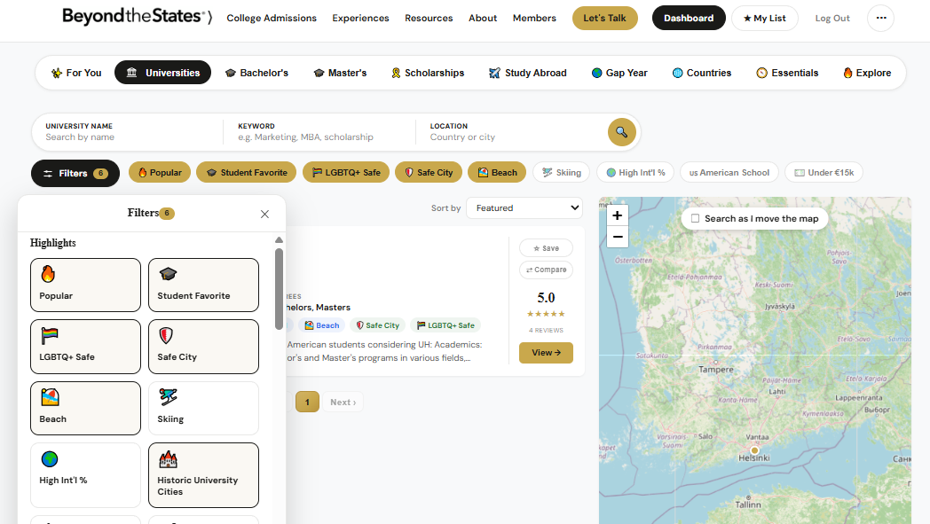Select the Popular highlight card
Screen dimensions: 930x524
(85, 285)
